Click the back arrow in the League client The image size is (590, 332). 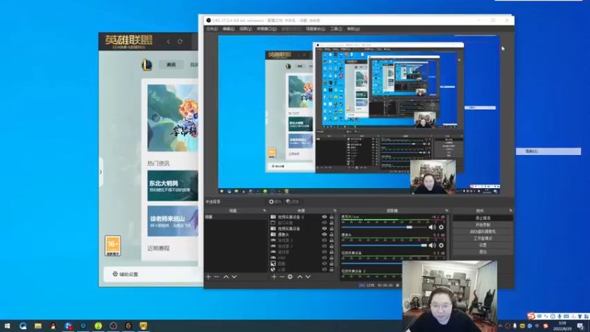[168, 41]
